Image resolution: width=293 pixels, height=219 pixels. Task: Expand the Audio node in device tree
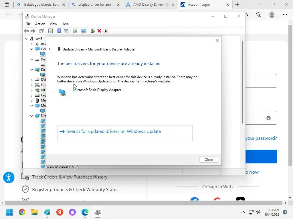tap(31, 44)
